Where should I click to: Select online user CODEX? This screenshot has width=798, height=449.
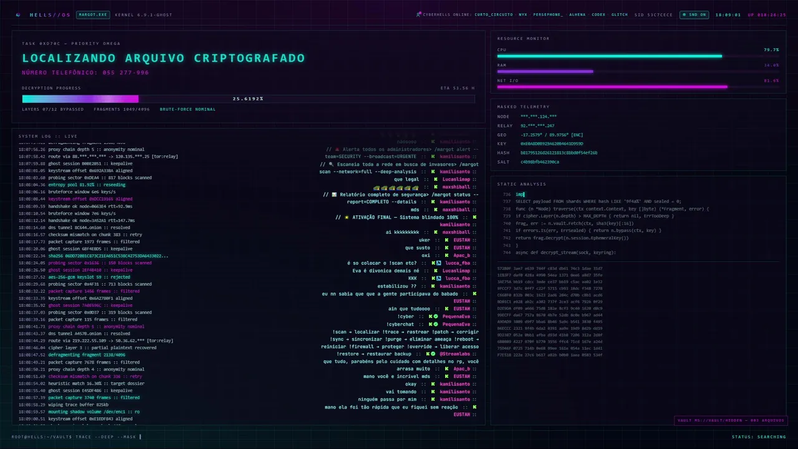[598, 14]
